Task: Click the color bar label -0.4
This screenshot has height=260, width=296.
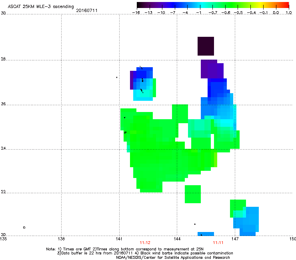Action: (251, 13)
